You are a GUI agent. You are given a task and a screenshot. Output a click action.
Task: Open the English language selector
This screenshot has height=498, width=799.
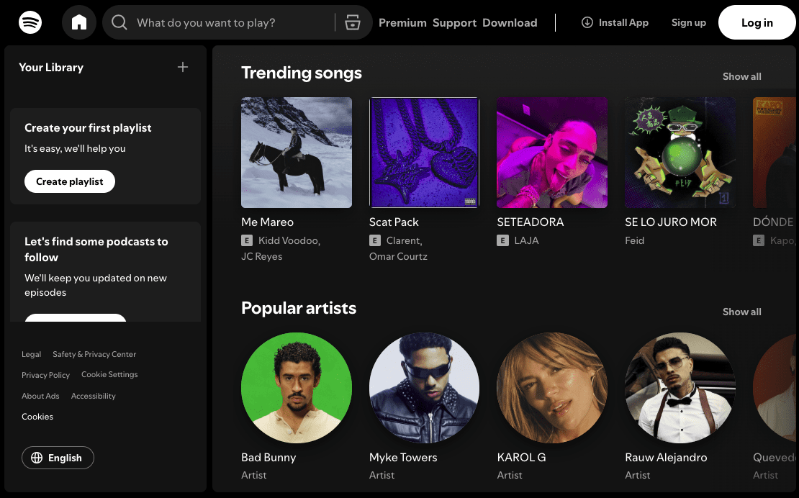pos(58,458)
